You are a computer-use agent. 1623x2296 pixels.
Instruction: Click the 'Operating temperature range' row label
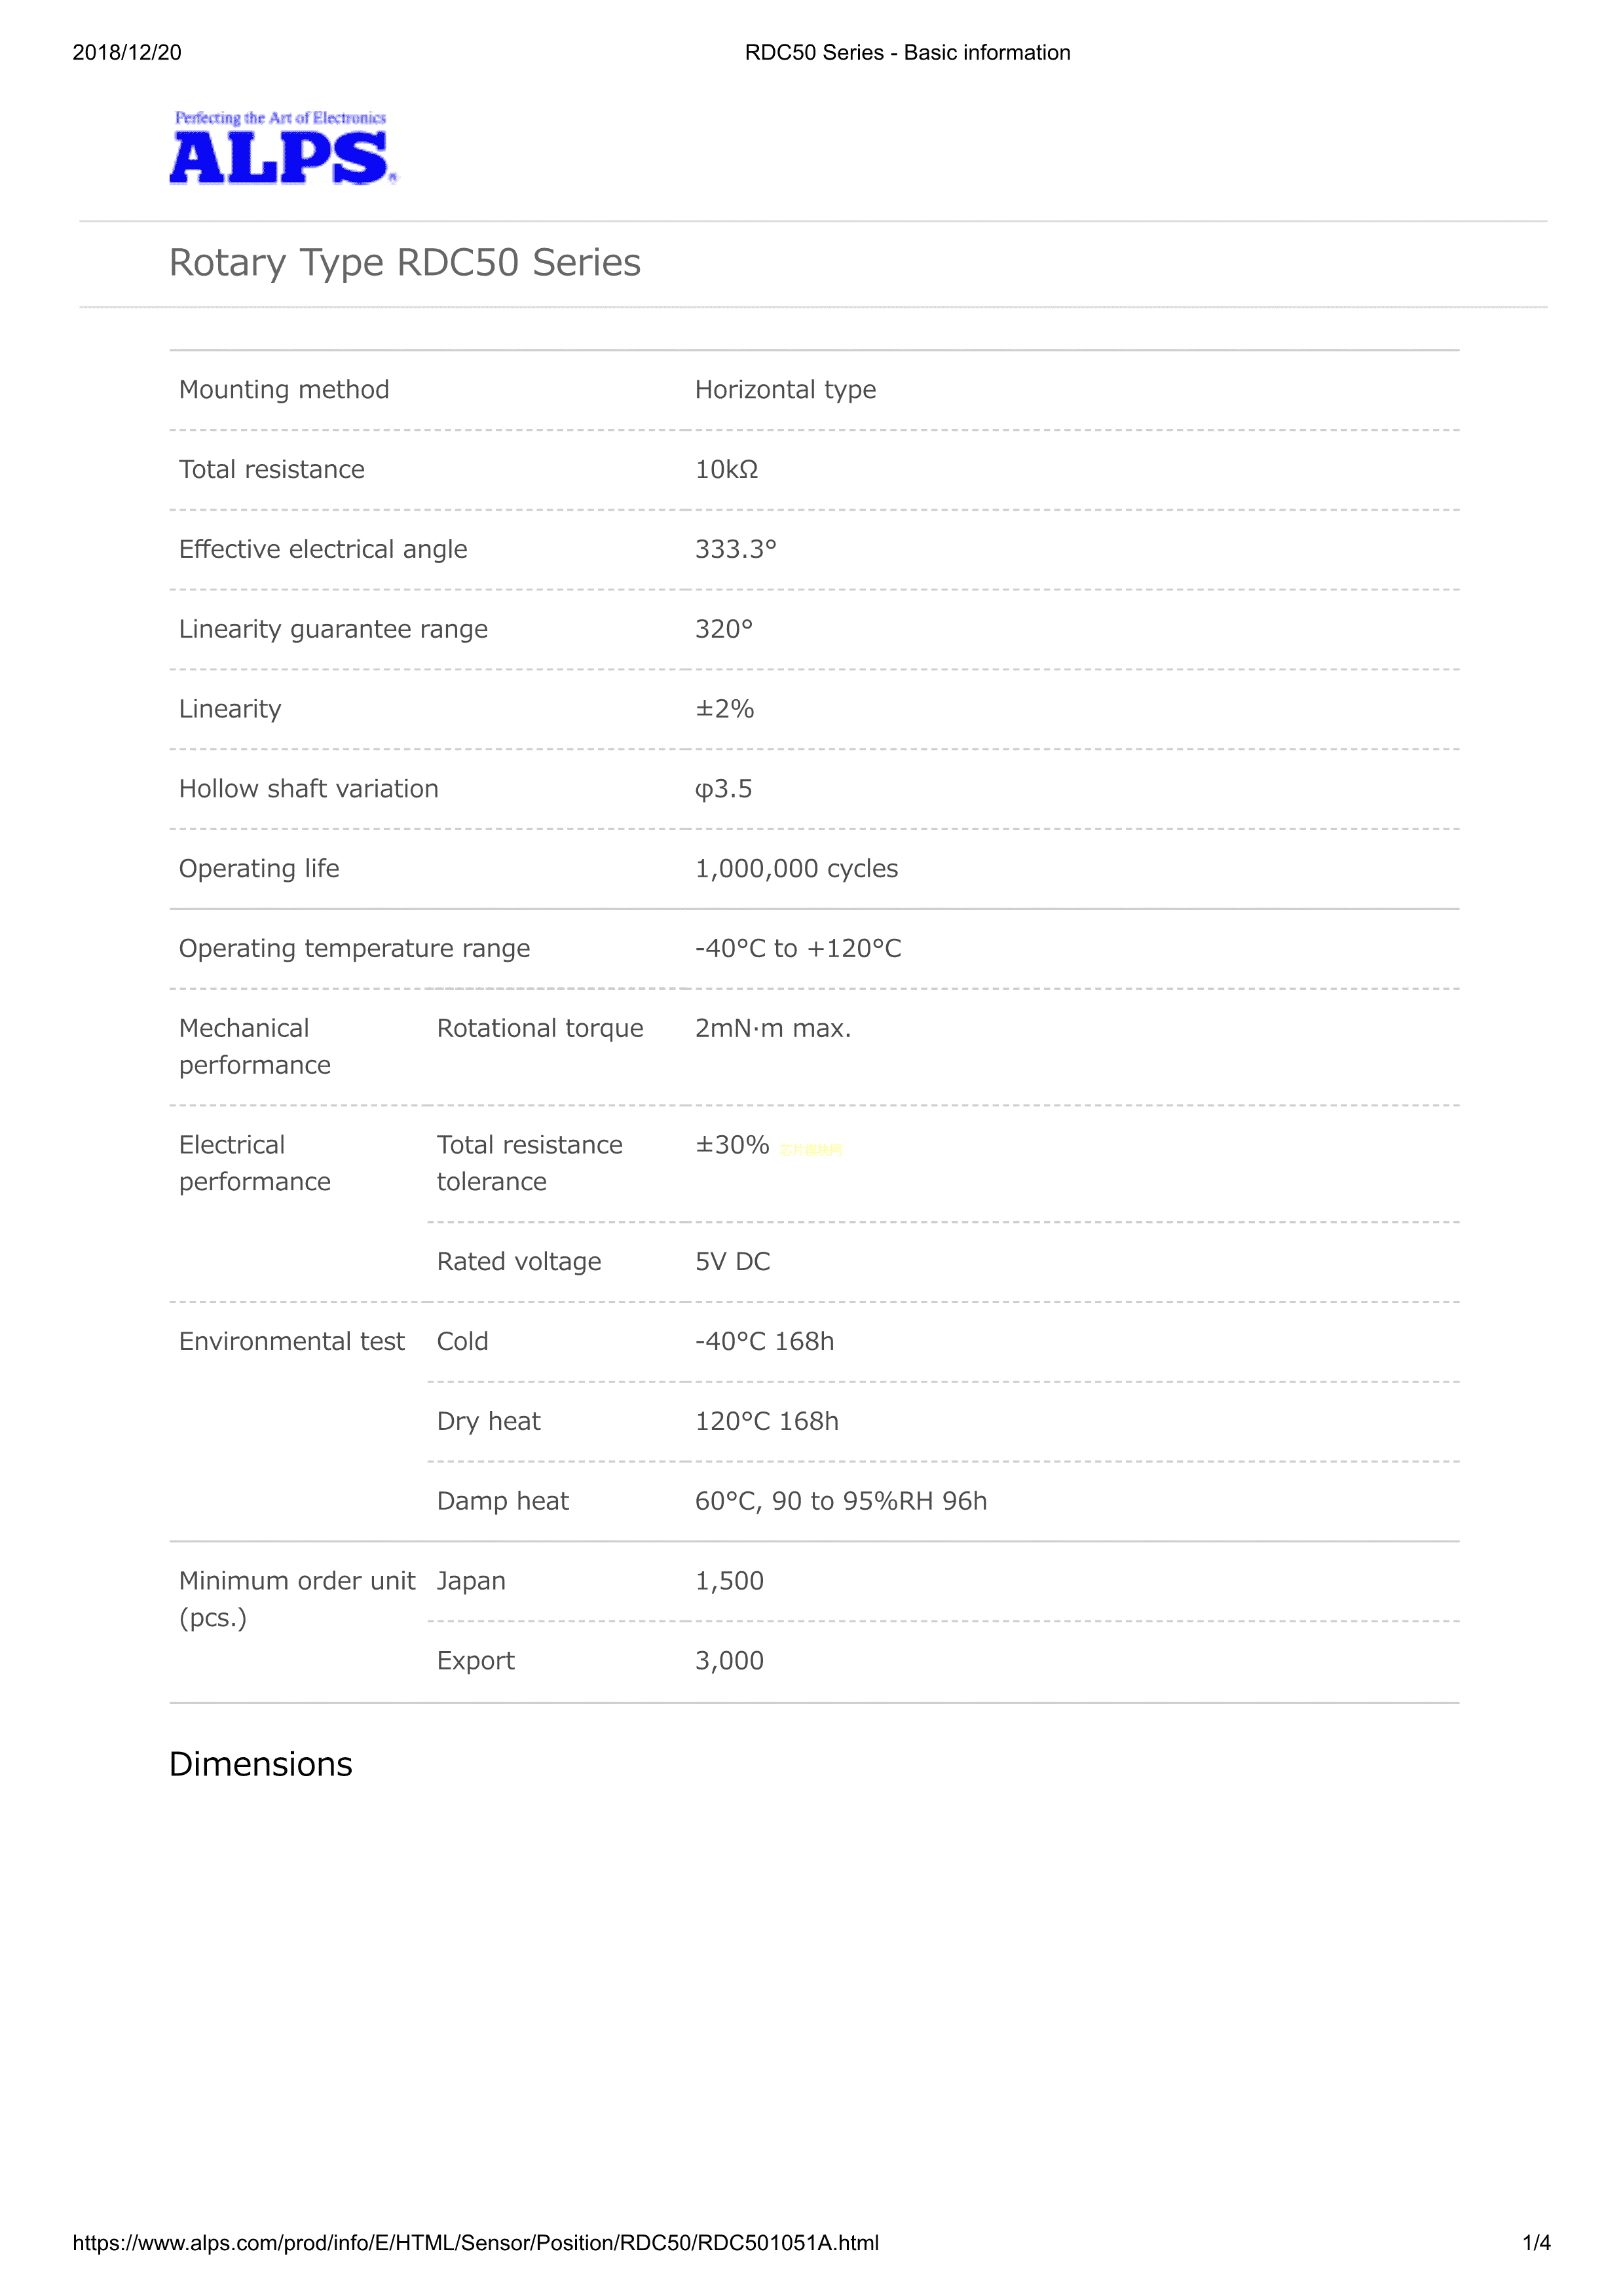[x=354, y=949]
